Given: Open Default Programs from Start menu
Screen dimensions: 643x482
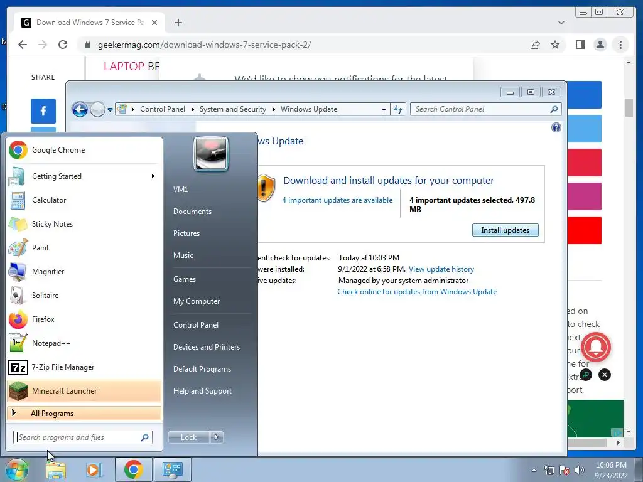Looking at the screenshot, I should [202, 369].
